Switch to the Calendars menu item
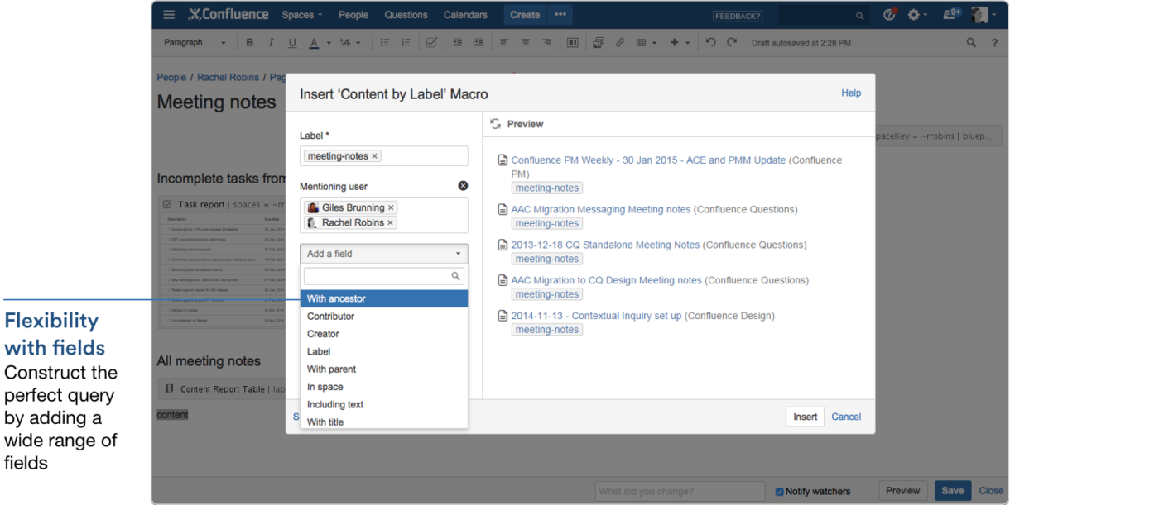 pos(465,14)
